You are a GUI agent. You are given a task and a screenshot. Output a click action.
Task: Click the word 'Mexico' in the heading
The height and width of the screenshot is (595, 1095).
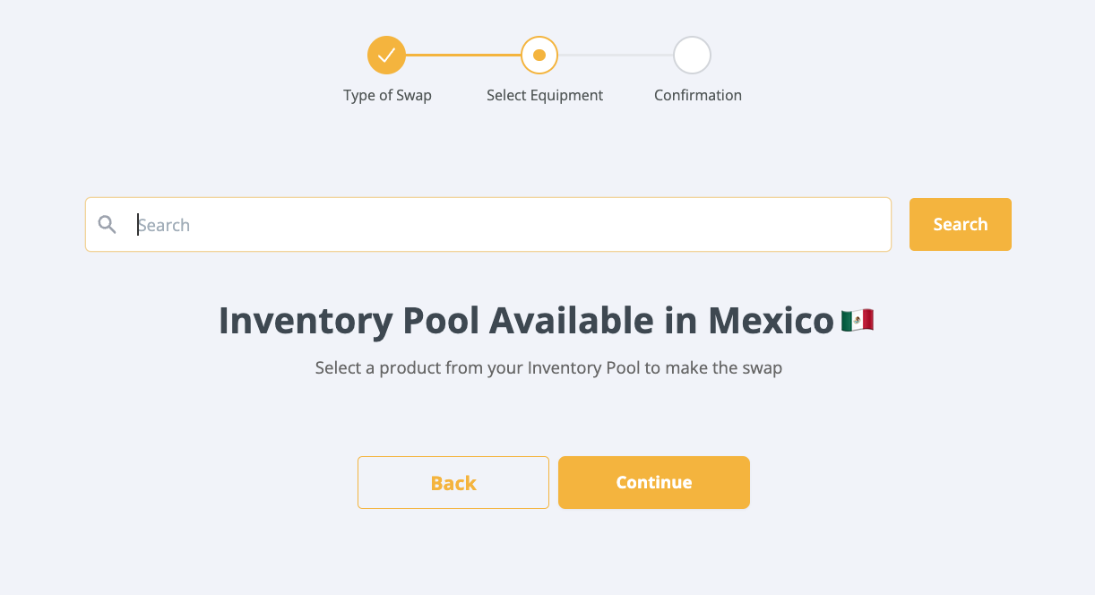[x=771, y=321]
